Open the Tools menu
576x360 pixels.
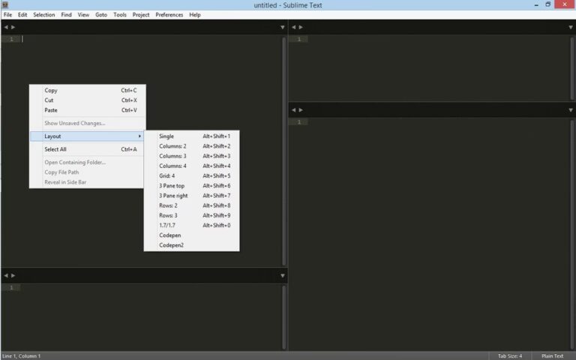click(120, 15)
